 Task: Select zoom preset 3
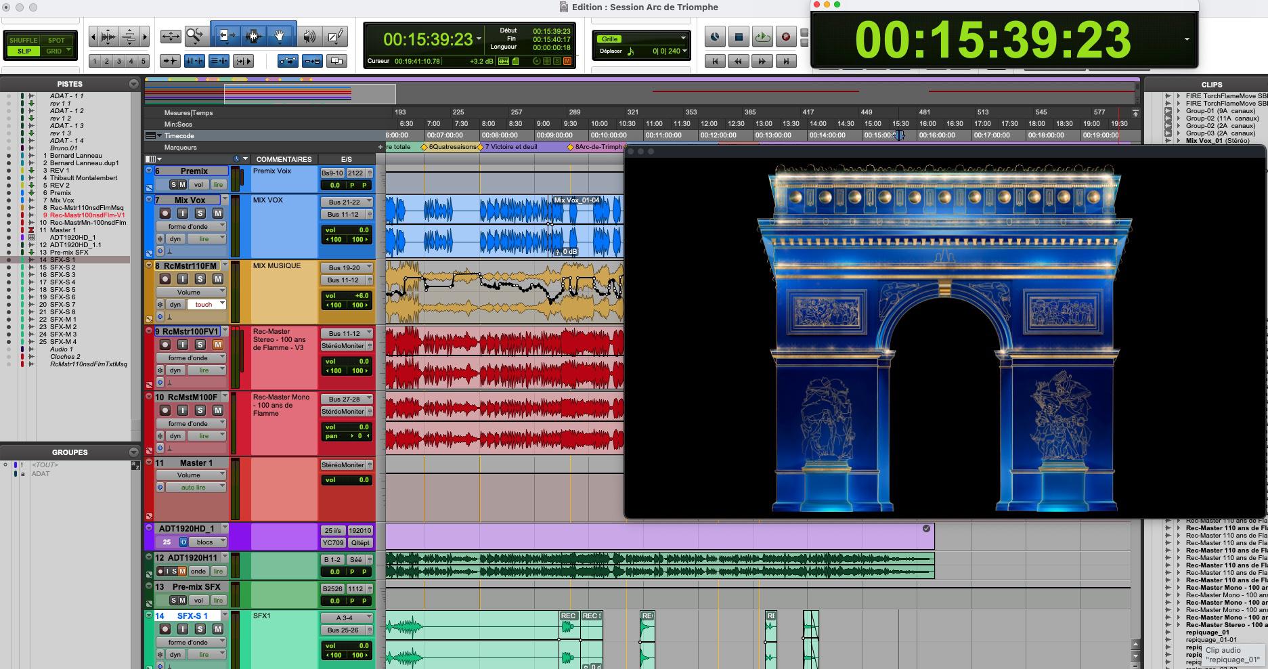coord(119,61)
